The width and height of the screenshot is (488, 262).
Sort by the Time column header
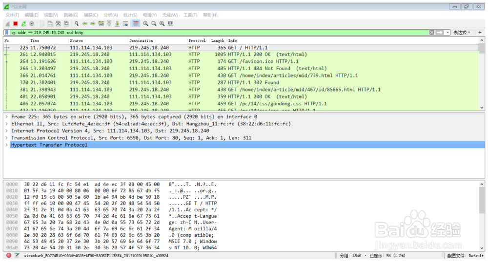coord(49,41)
